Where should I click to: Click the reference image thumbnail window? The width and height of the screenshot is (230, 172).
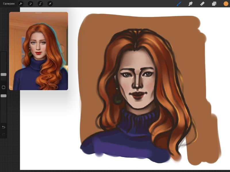pyautogui.click(x=39, y=51)
